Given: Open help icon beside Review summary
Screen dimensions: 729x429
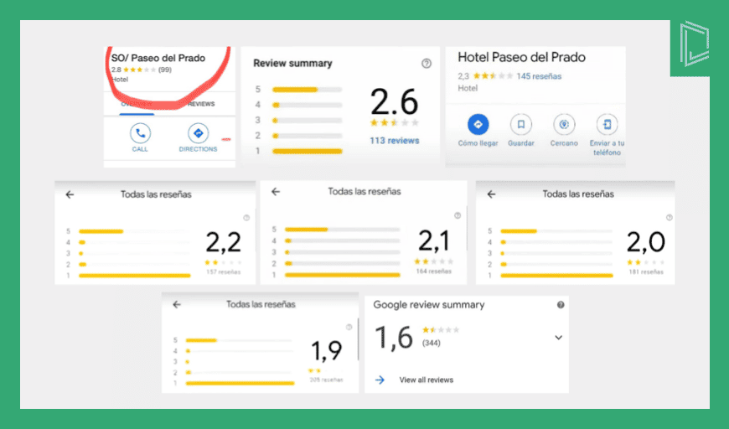Looking at the screenshot, I should pos(427,64).
